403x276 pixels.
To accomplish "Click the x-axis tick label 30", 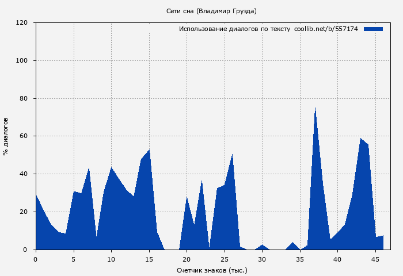I will pyautogui.click(x=262, y=259).
